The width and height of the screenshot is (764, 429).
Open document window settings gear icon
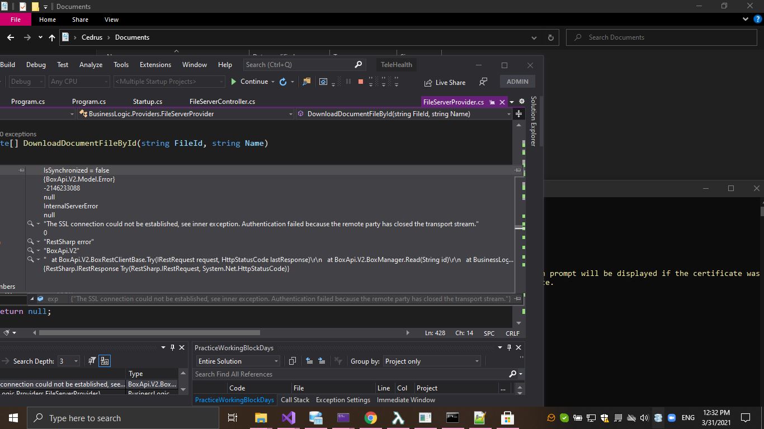[x=522, y=102]
